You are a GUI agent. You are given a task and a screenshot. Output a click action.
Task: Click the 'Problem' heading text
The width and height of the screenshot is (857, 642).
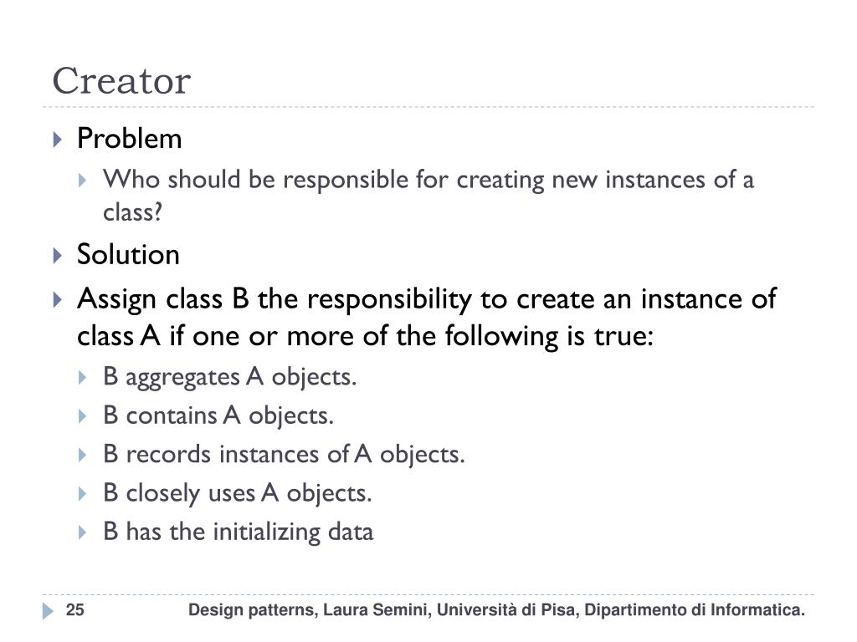(x=129, y=138)
